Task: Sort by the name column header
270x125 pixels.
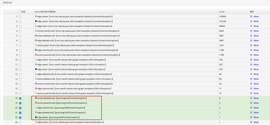Action: click(45, 12)
